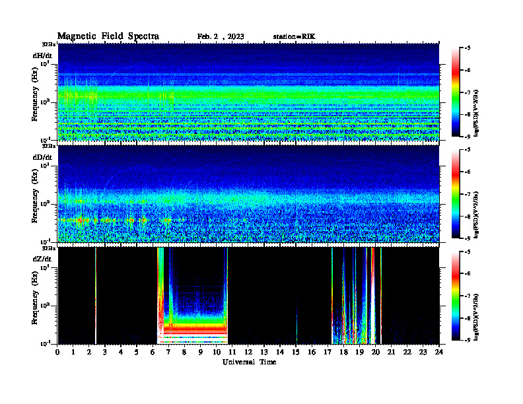This screenshot has width=523, height=404.
Task: Click the color scale bar beside dZ/dt panel
Action: coord(456,296)
